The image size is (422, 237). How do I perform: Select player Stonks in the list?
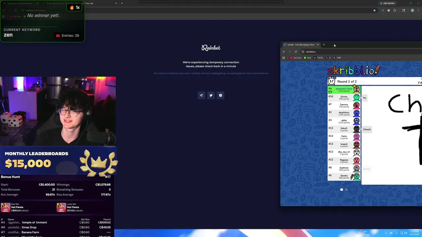(x=344, y=176)
